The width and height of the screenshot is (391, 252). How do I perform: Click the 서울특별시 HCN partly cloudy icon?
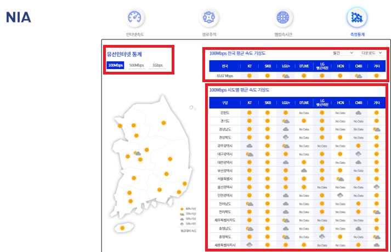(x=341, y=179)
